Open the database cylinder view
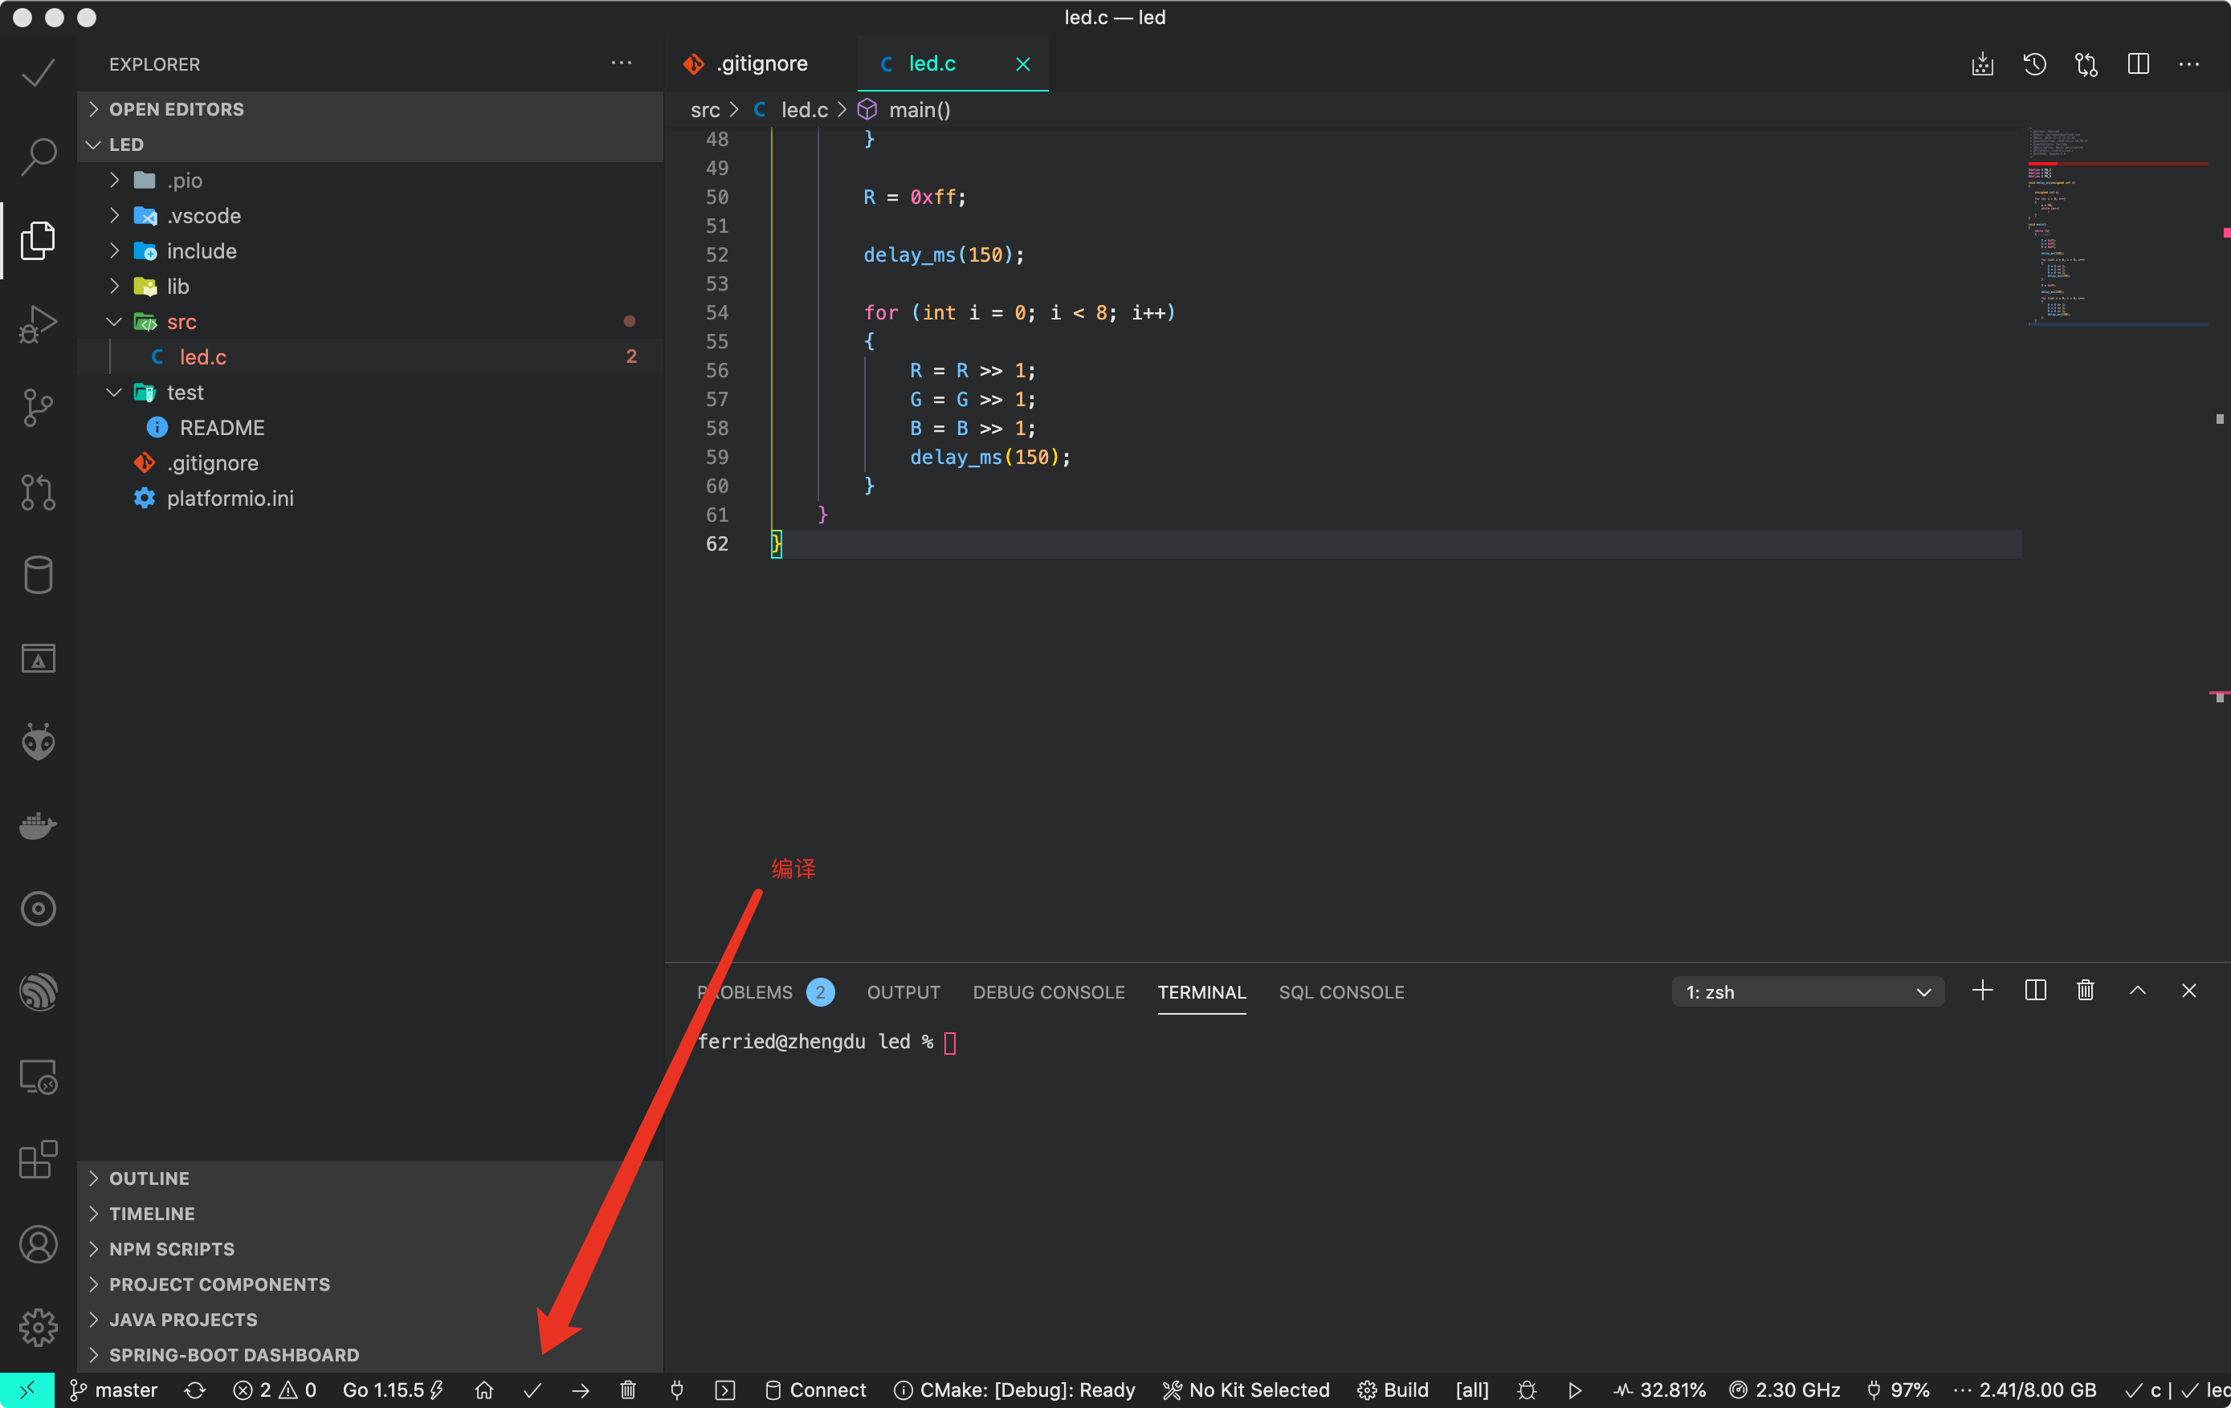The height and width of the screenshot is (1408, 2231). pos(38,574)
